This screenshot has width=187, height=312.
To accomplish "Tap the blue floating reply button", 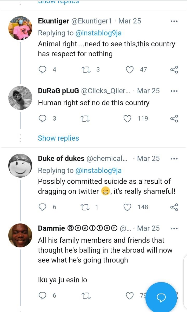I will click(x=161, y=297).
